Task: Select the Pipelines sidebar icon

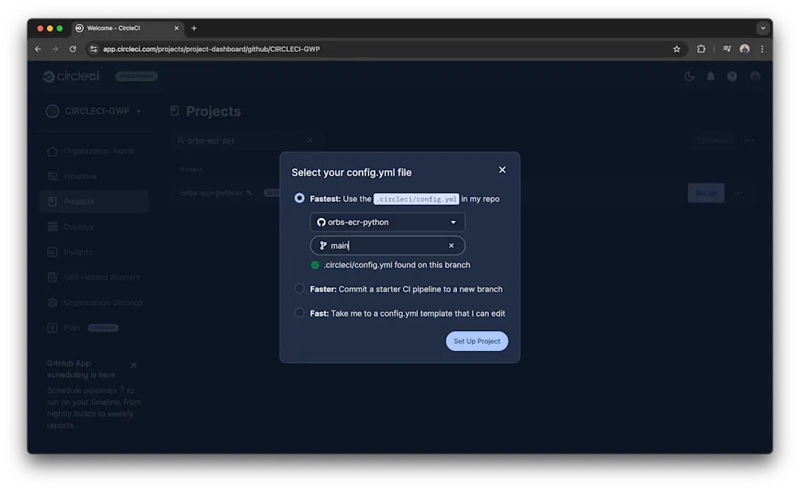Action: coord(50,176)
